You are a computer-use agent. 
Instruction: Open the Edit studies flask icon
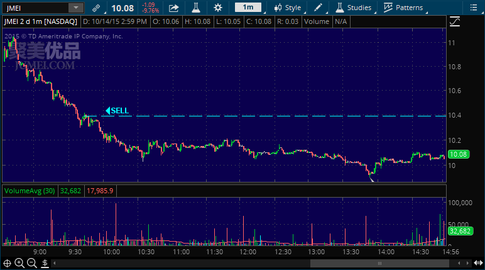(196, 8)
